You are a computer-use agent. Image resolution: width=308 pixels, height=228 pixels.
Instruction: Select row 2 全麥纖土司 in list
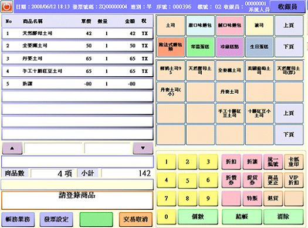(x=77, y=46)
